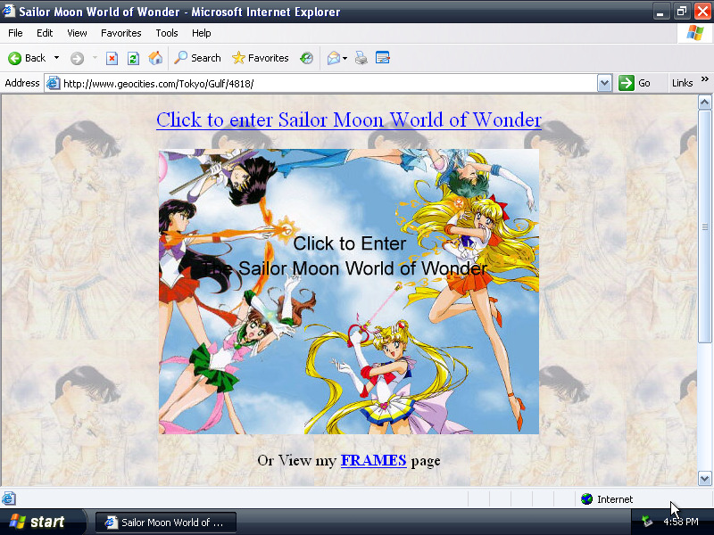Restore down the Internet Explorer window

tap(681, 12)
